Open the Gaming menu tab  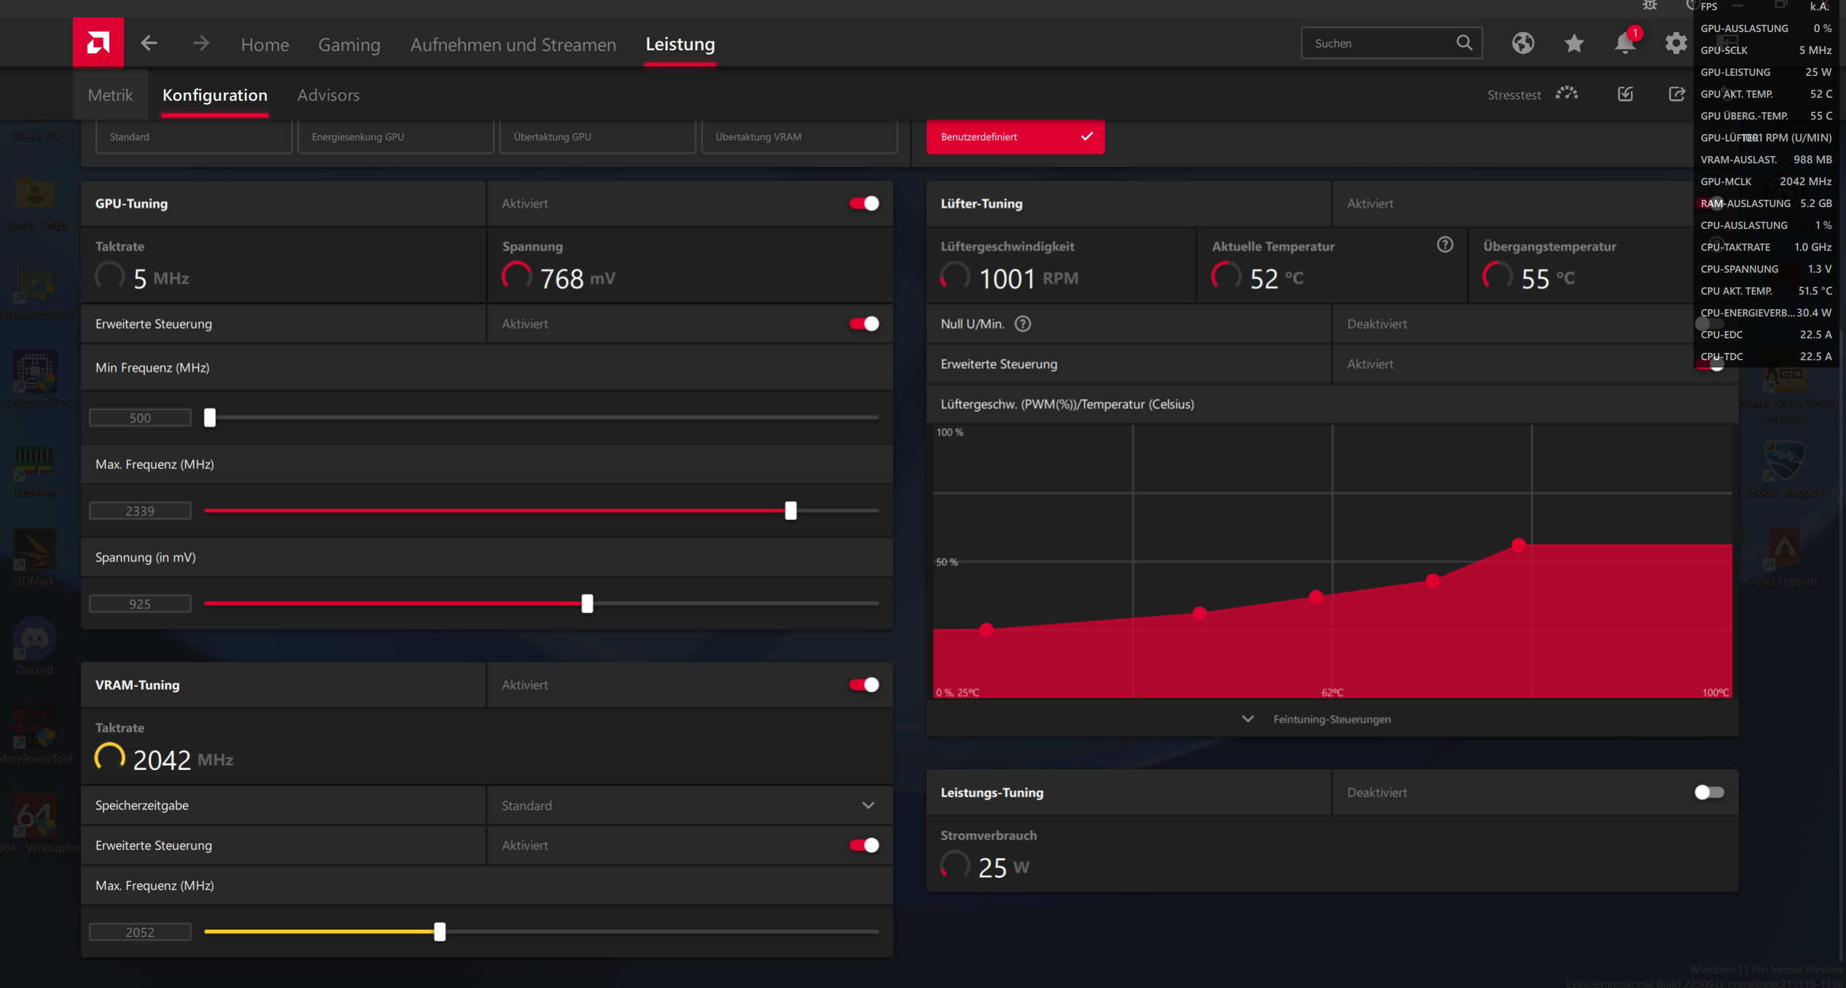(349, 44)
